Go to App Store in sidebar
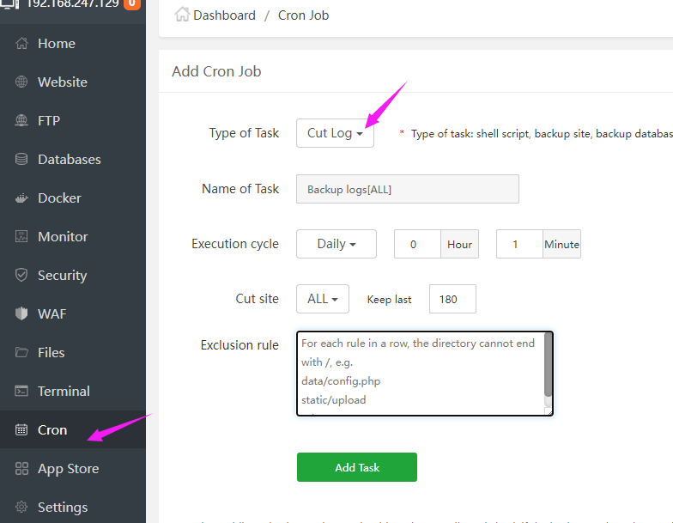This screenshot has height=523, width=673. (x=68, y=469)
